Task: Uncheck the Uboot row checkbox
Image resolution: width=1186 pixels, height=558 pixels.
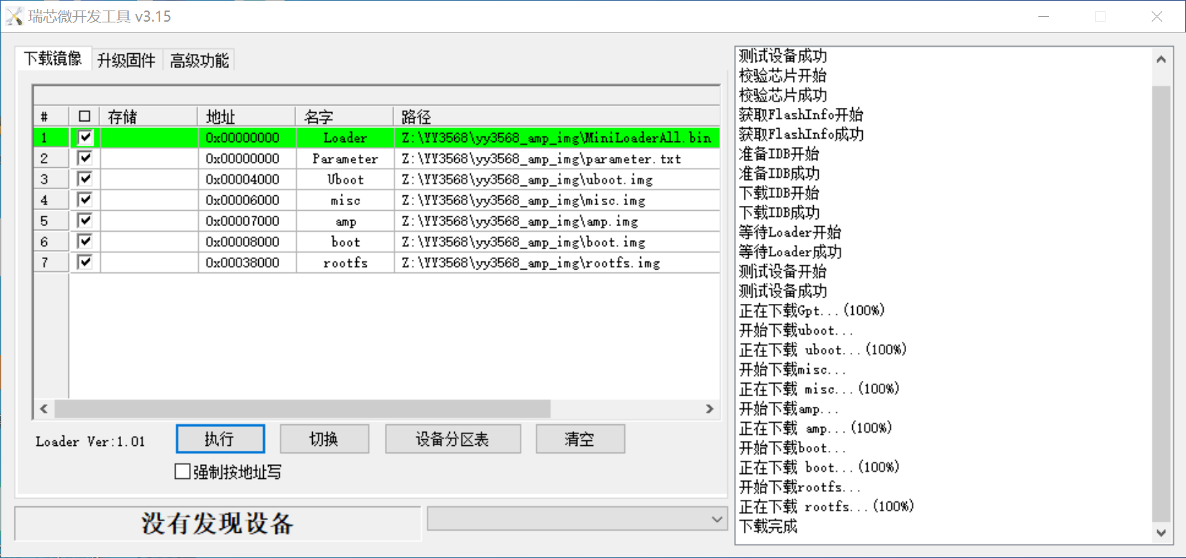Action: (x=85, y=179)
